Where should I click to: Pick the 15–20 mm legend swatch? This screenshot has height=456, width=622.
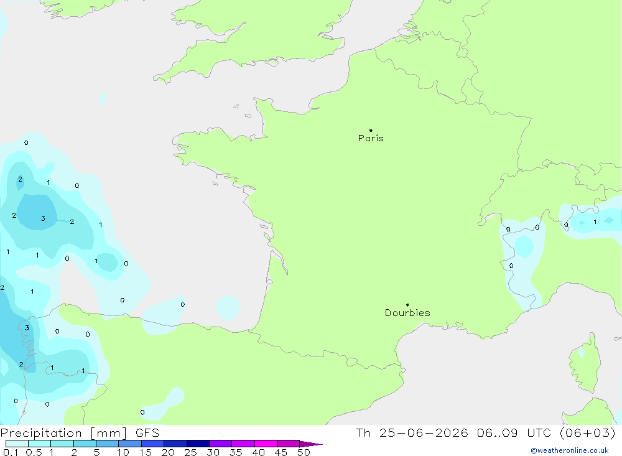click(153, 444)
